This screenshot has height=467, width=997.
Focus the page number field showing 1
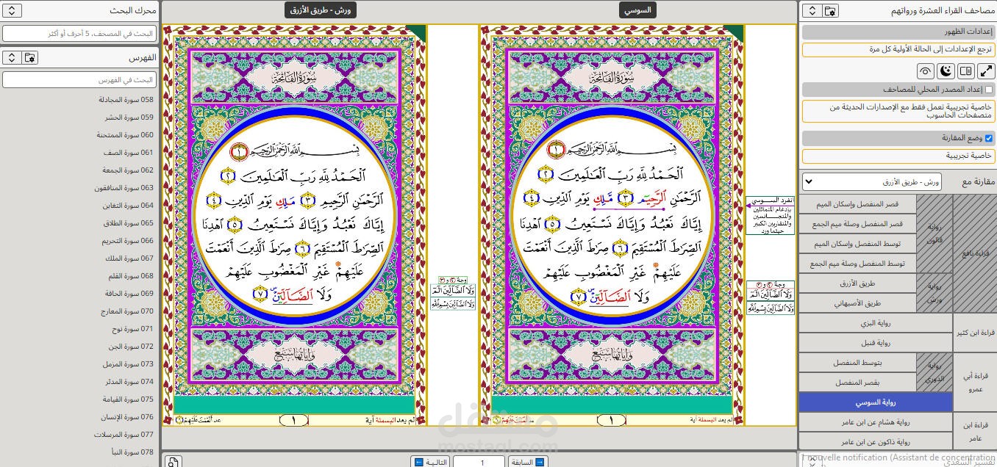479,463
